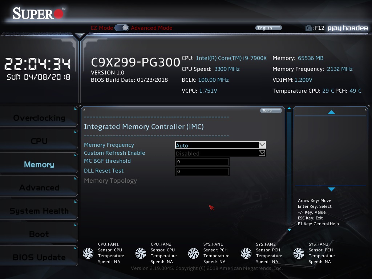Click the CPU_FAN2 fan icon
The image size is (372, 279).
[141, 253]
